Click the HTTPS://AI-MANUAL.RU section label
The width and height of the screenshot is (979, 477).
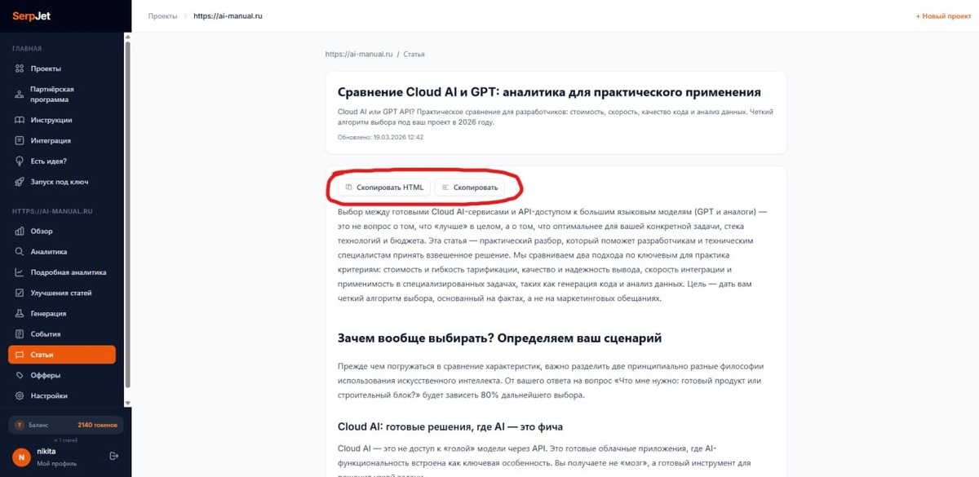(52, 211)
